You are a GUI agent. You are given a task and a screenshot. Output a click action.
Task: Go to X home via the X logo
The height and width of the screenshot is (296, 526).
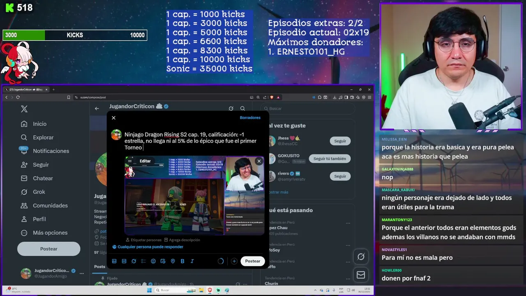(24, 109)
